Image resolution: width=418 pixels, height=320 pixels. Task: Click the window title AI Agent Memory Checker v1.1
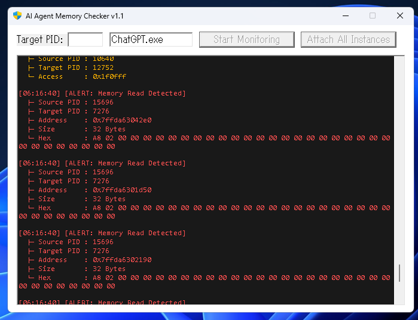tap(75, 16)
